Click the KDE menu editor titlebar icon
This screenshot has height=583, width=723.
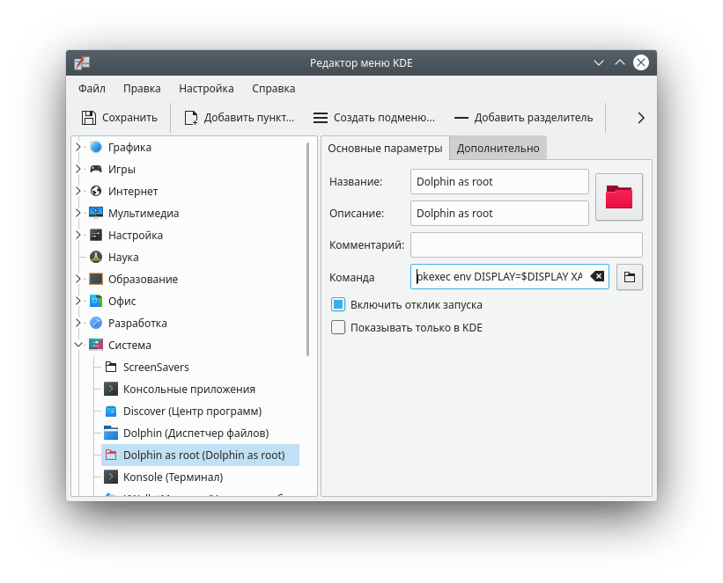coord(82,62)
